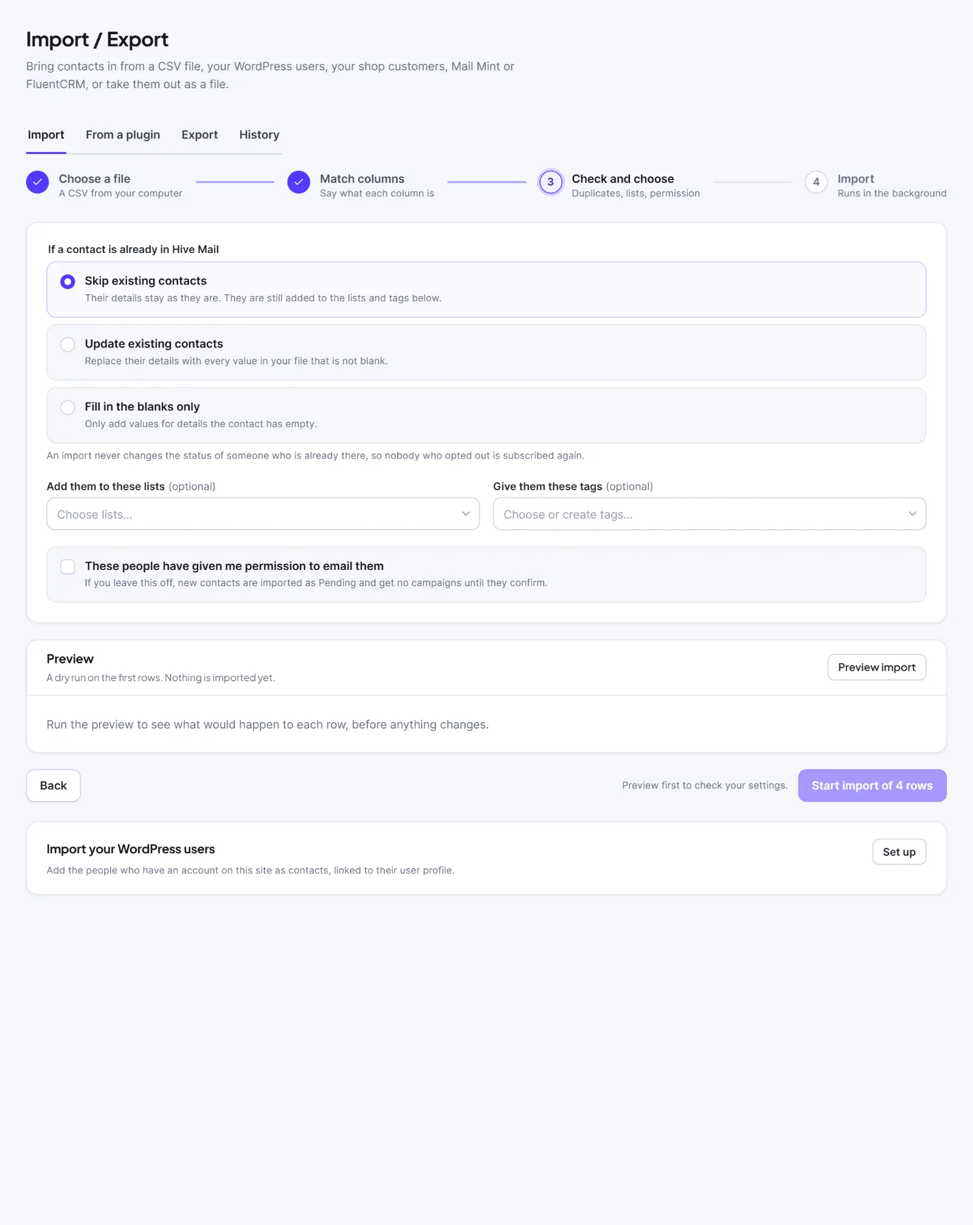
Task: Click Set up for WordPress users
Action: [x=899, y=852]
